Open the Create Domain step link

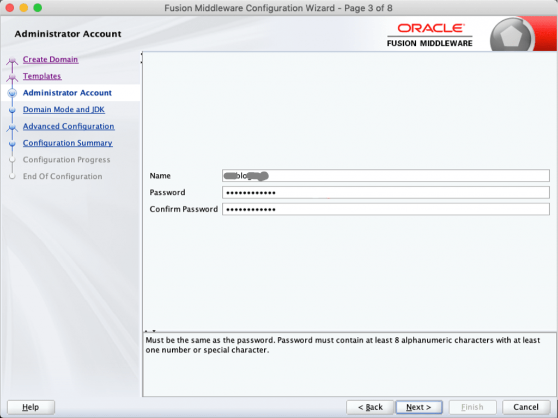click(x=50, y=59)
